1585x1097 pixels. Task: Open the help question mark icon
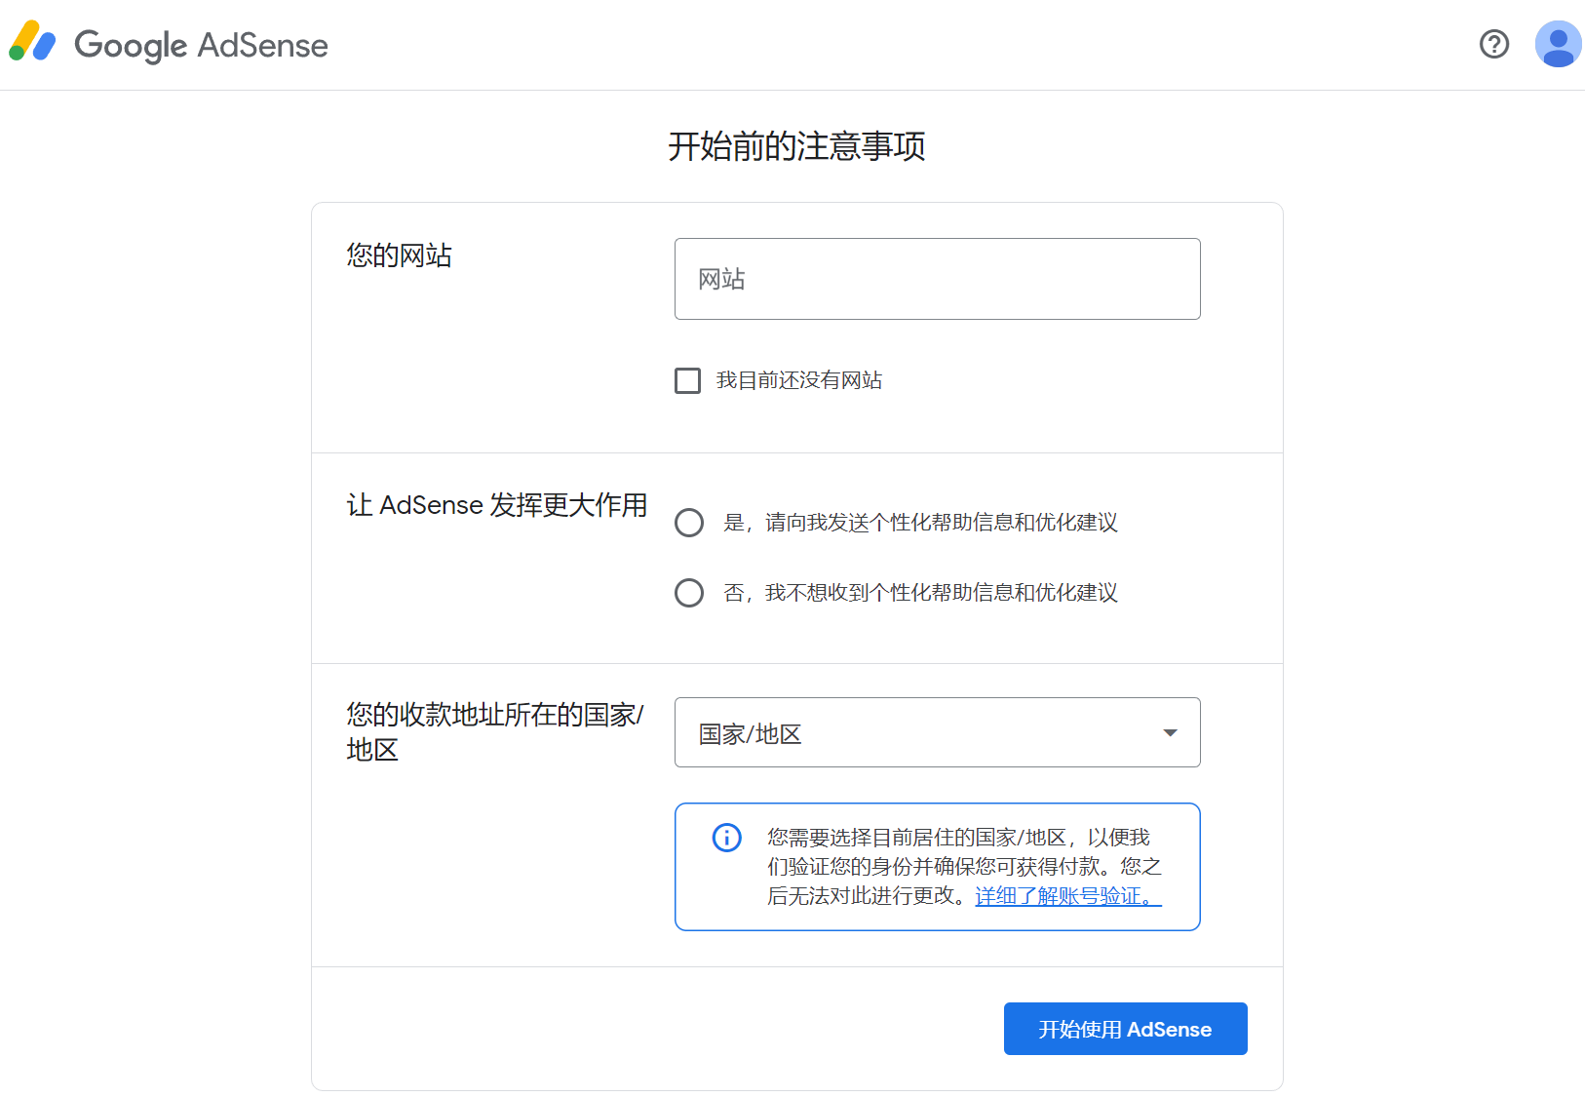coord(1493,44)
